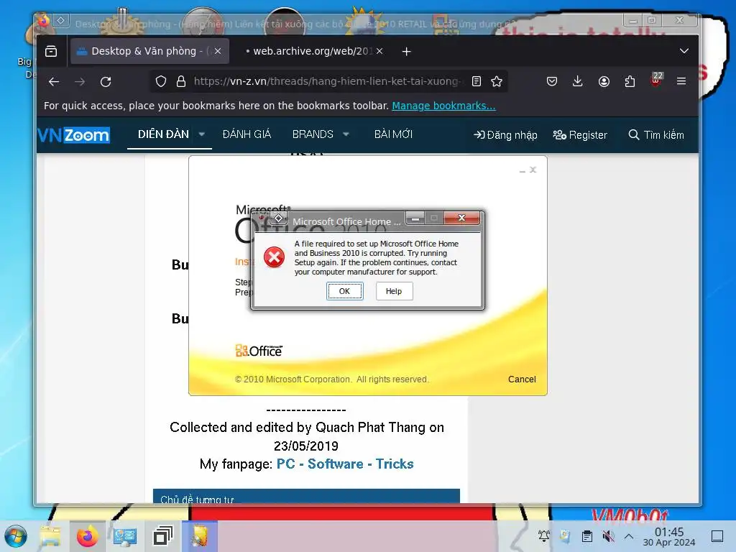Screen dimensions: 736x552
Task: Open the Firefox downloads panel
Action: tap(578, 82)
